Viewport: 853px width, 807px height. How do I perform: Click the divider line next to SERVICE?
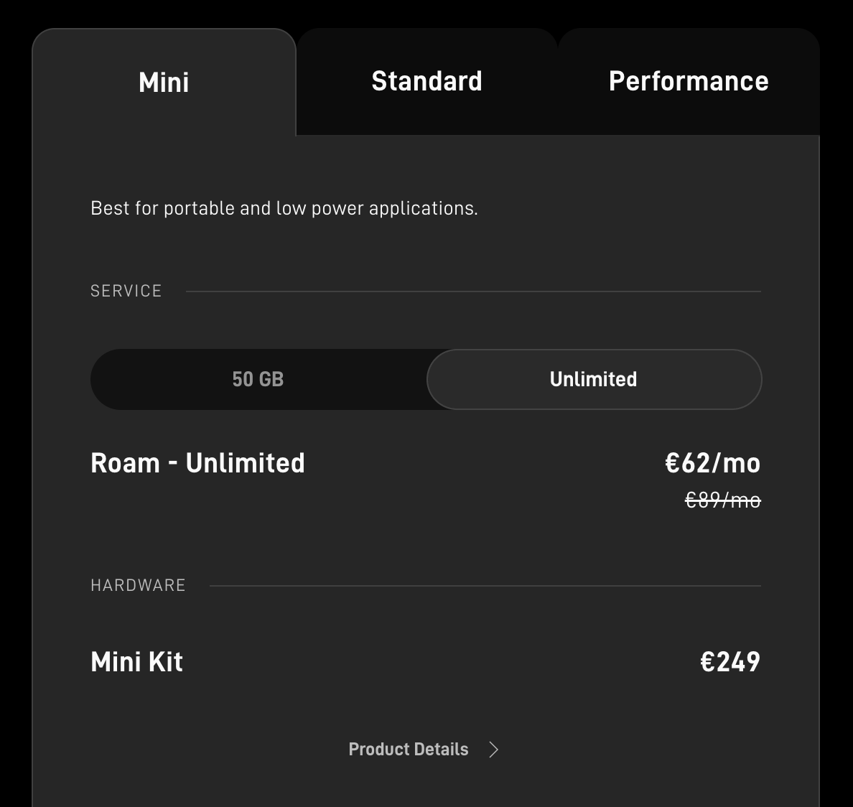click(x=472, y=291)
